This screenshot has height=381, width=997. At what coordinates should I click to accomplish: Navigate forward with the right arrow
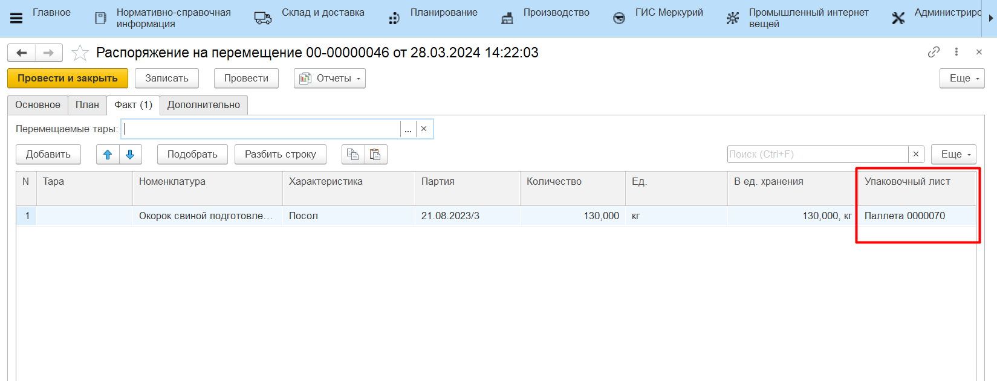click(x=48, y=53)
